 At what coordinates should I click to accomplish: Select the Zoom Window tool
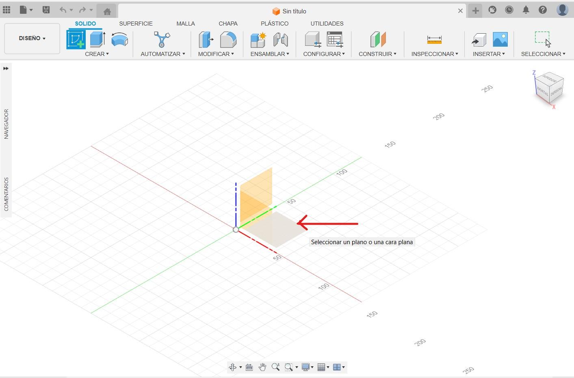pos(289,367)
